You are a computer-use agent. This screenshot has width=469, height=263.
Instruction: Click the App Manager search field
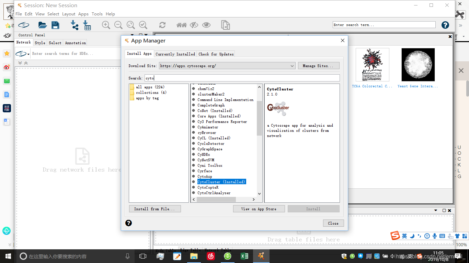click(x=242, y=78)
